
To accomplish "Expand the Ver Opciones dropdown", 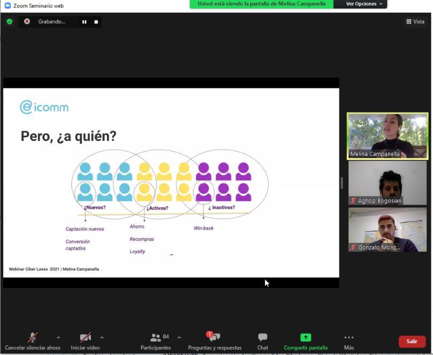I will point(364,4).
